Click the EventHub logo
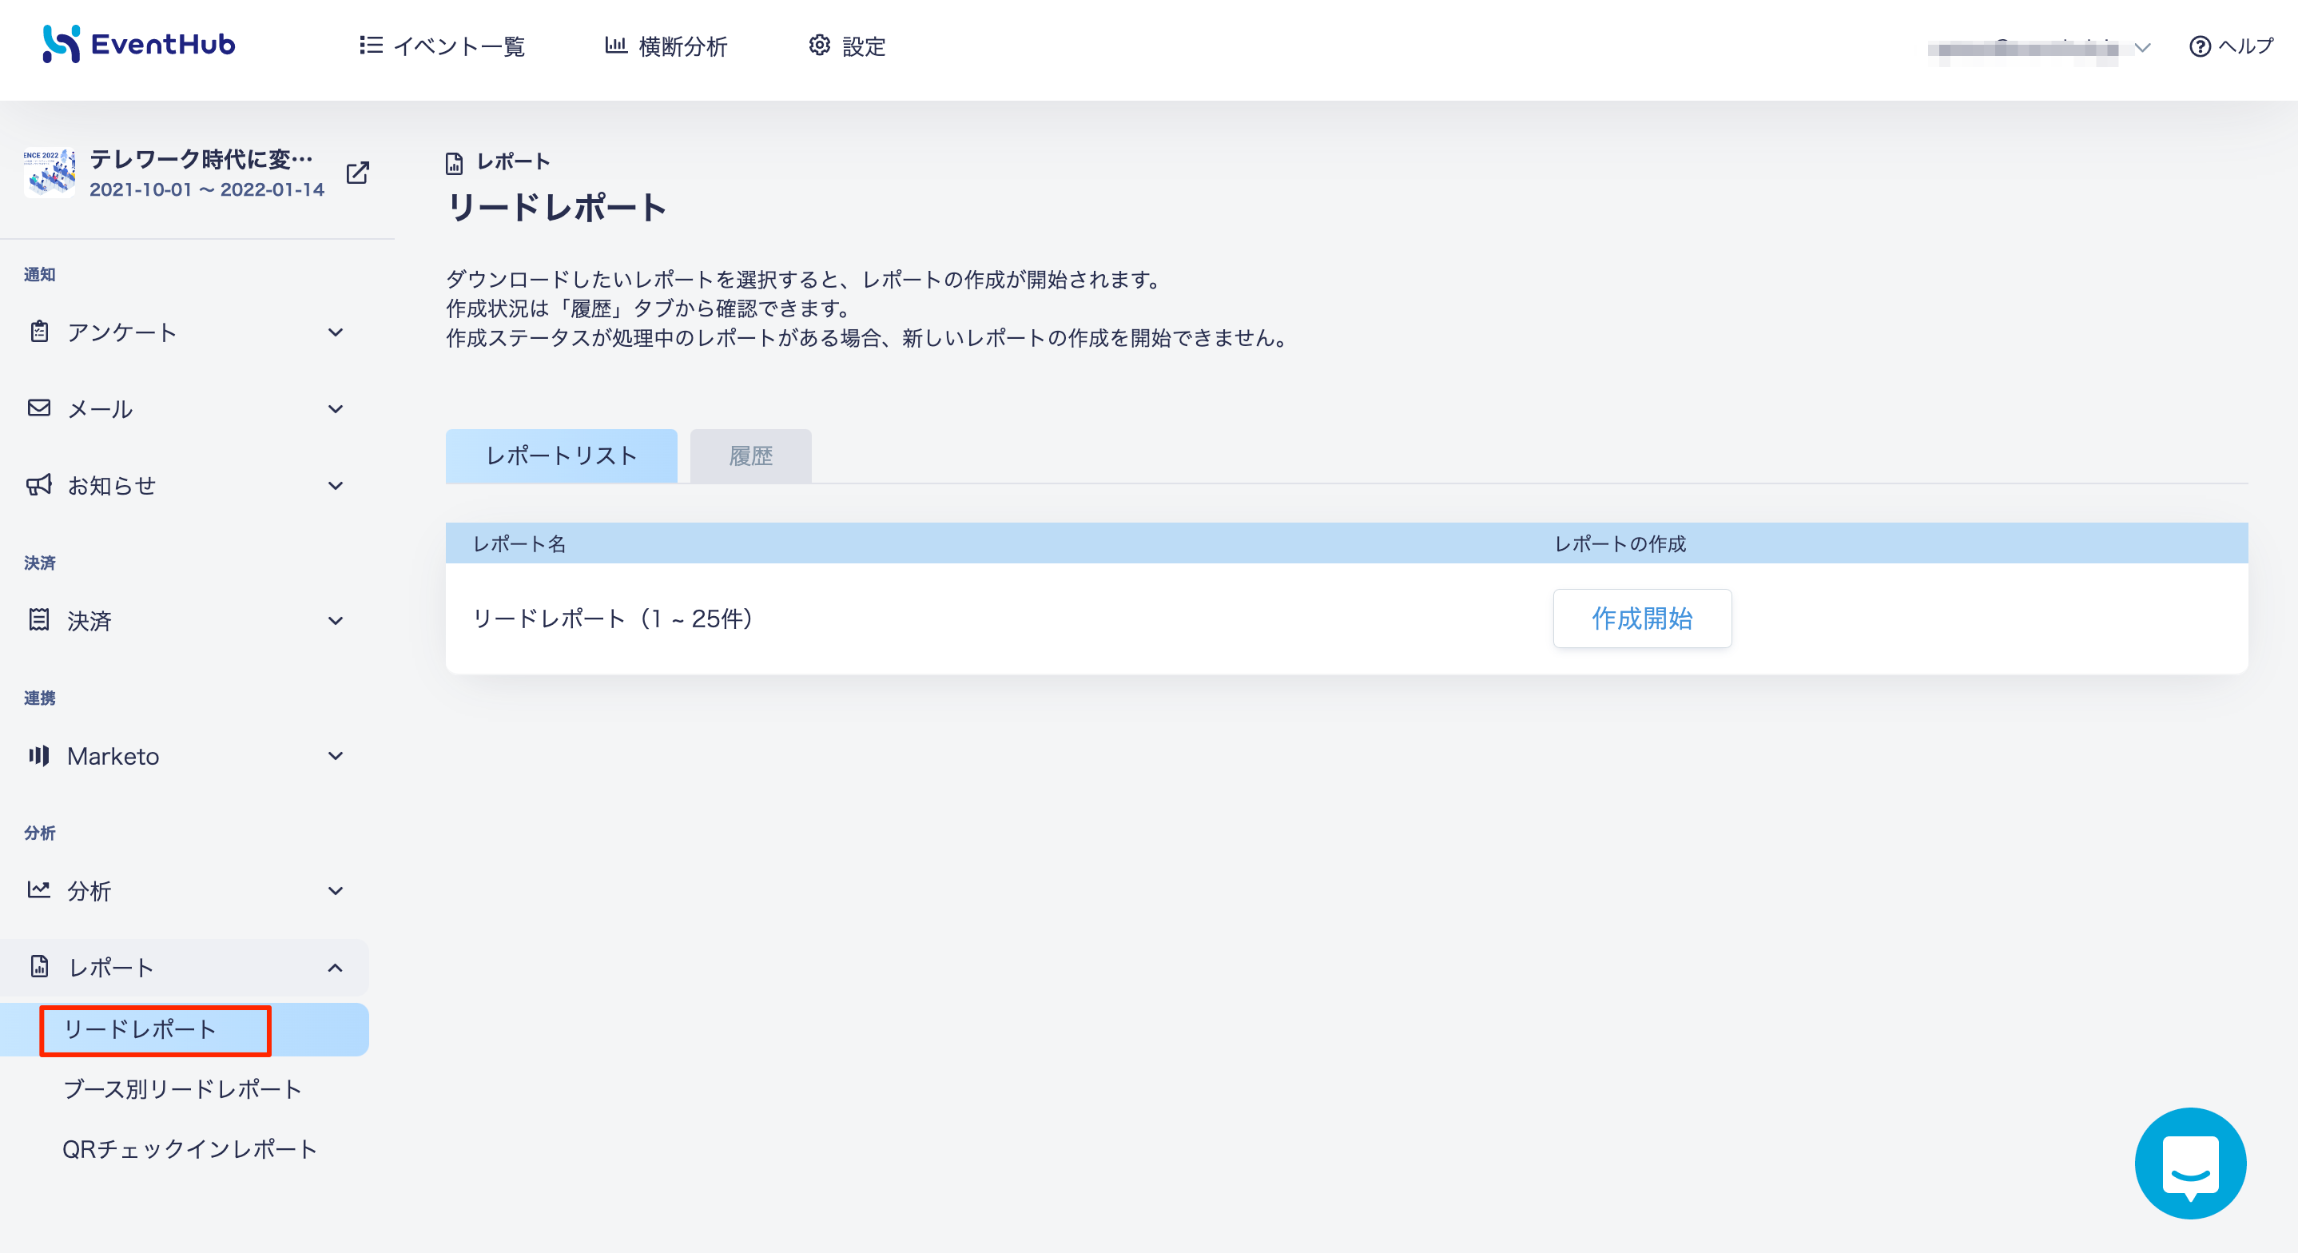 point(138,44)
